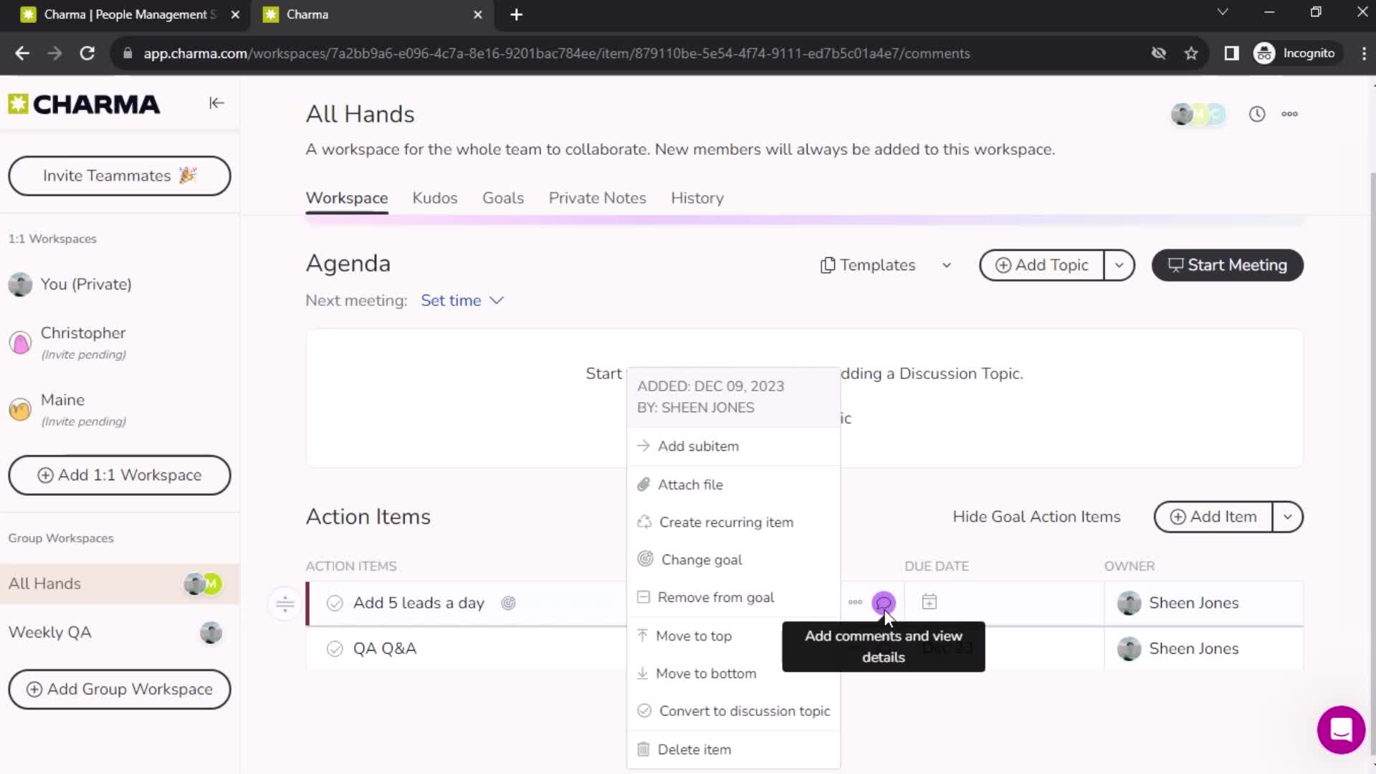Image resolution: width=1376 pixels, height=774 pixels.
Task: Enable the completed status circle icon on item
Action: [335, 603]
